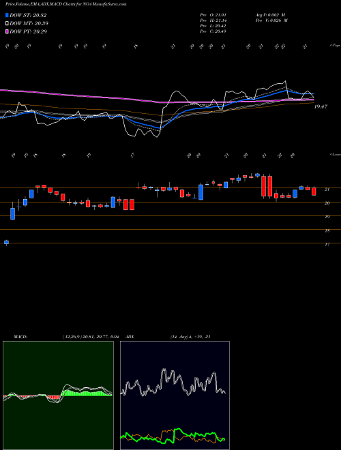Click the 'Pre H: 21.14' value
Viewport: 341px width, 450px height.
213,20
